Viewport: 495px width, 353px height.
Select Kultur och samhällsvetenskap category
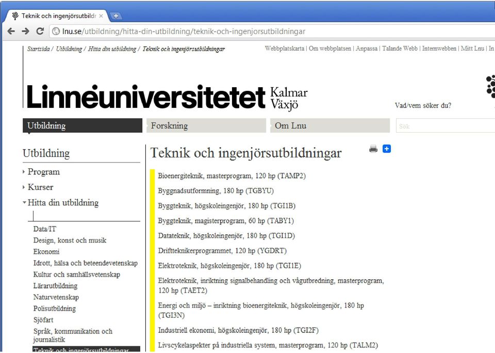77,275
